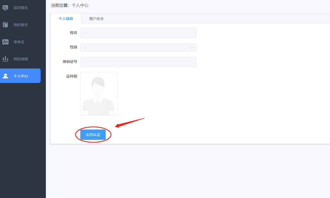Select the 个人中心 sidebar label
This screenshot has height=198, width=330.
(x=21, y=76)
